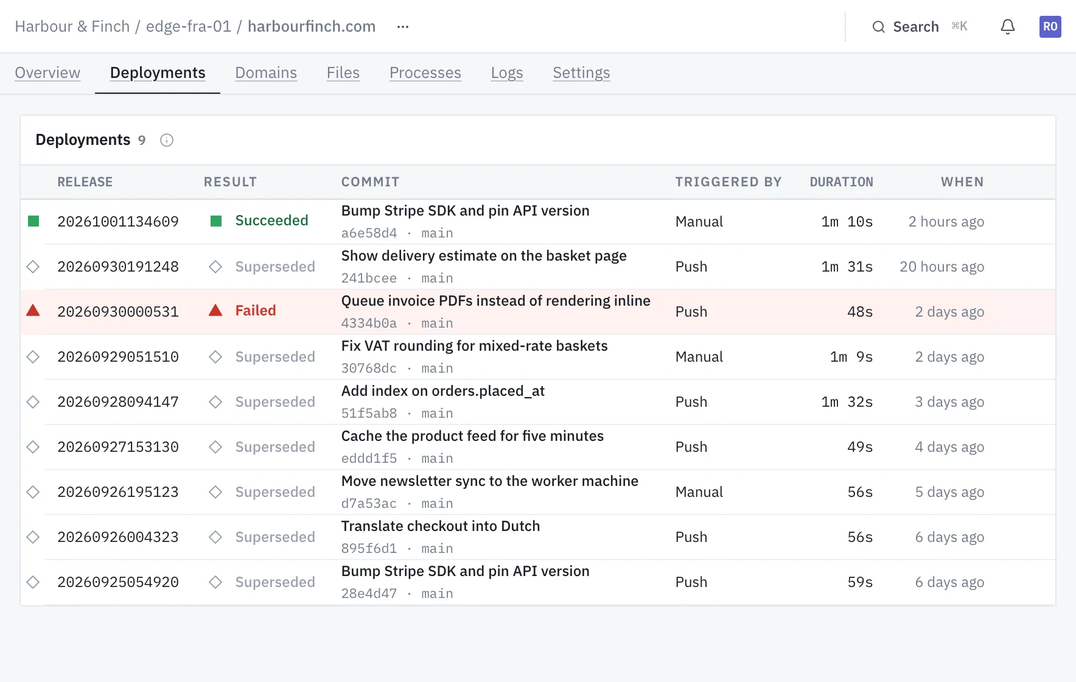Sort by the WHEN column header
The height and width of the screenshot is (682, 1076).
[x=962, y=182]
